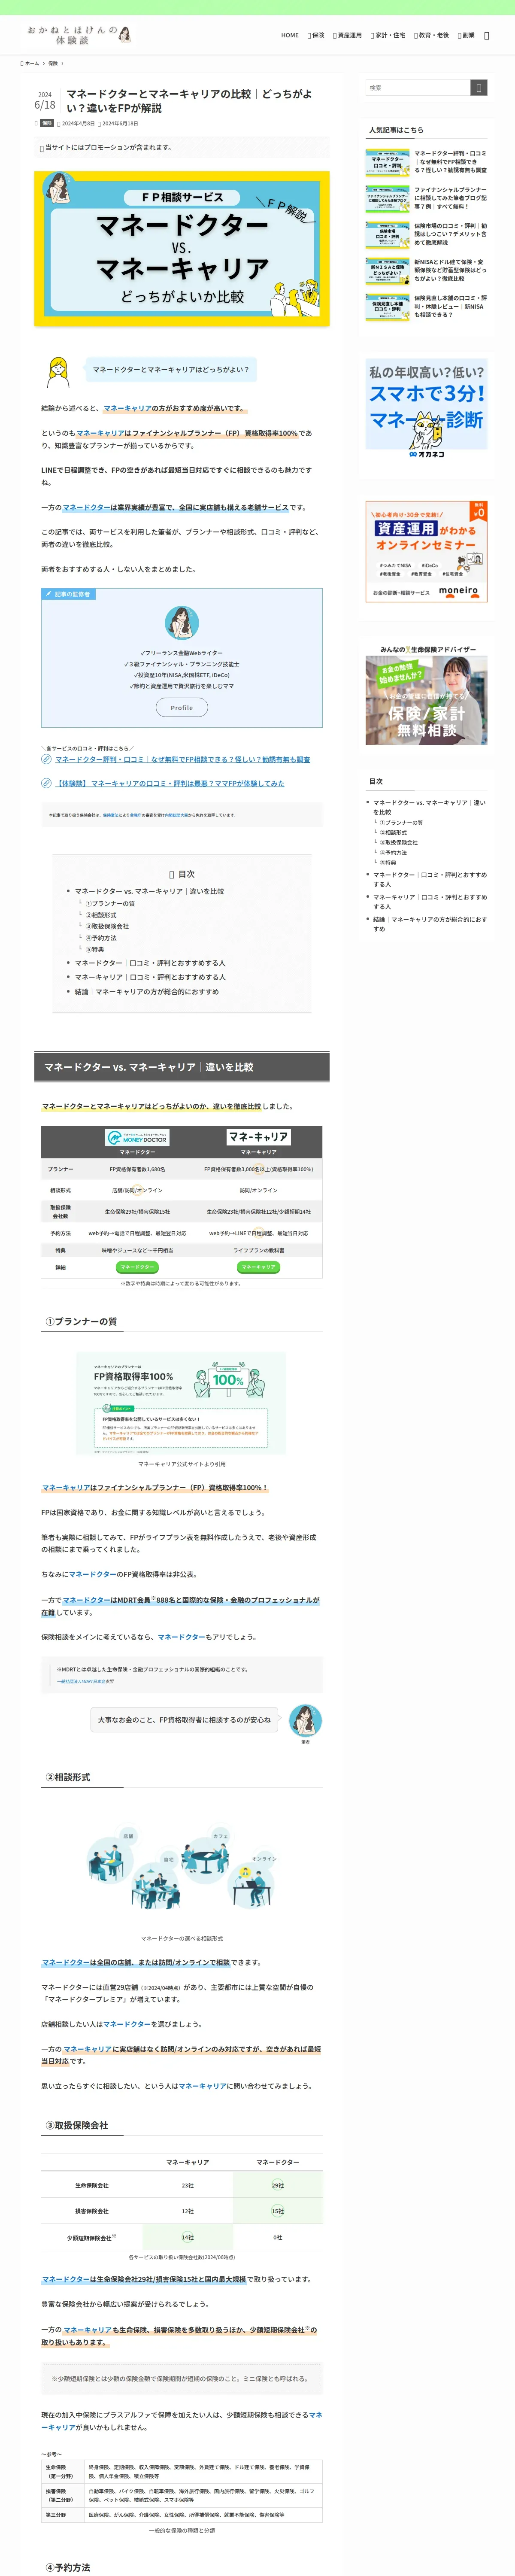
Task: Click the woman avatar beside the question bubble
Action: (x=59, y=372)
